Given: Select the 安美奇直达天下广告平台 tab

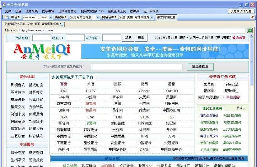Looking at the screenshot, I should (x=72, y=77).
